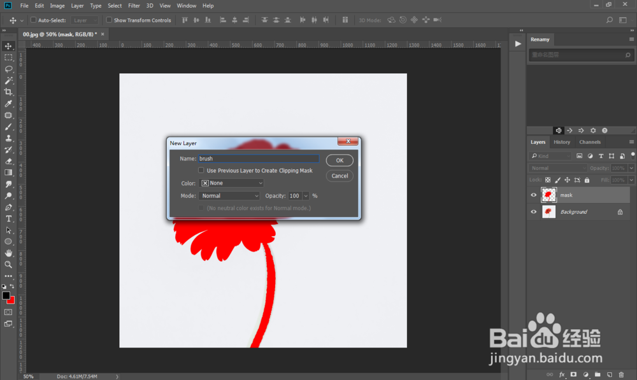Select the Eraser tool
Viewport: 637px width, 380px height.
[x=8, y=161]
